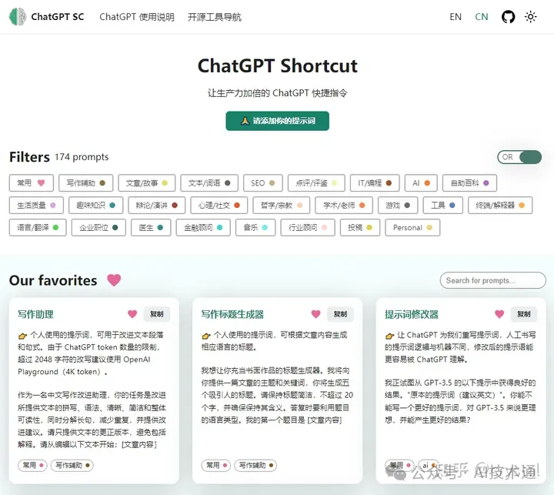Focus the Search for prompts field
Viewport: 554px width, 495px height.
pyautogui.click(x=493, y=280)
